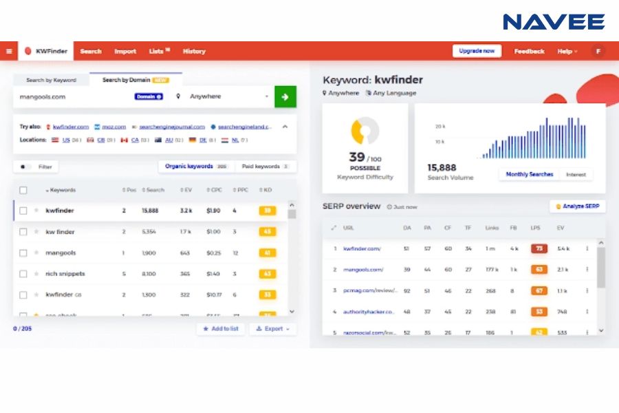The width and height of the screenshot is (619, 413).
Task: Click the SERP overview scrollbar thumb
Action: pyautogui.click(x=601, y=268)
